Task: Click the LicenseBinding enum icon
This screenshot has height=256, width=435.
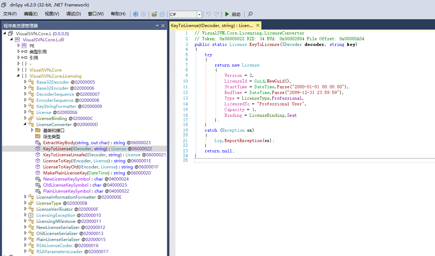Action: 31,118
